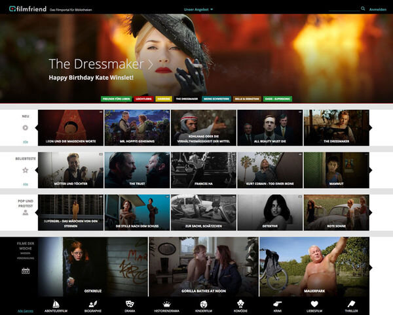Open Kurt Cobain - Tod einer Ikone thumbnail
Screen dimensions: 393x315
tap(270, 171)
